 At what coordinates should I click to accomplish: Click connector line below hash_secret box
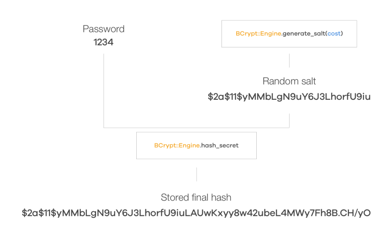pos(197,175)
